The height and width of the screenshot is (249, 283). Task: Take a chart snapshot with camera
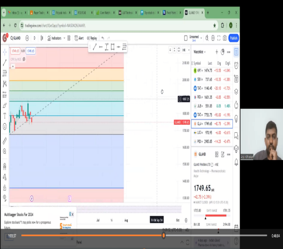225,38
